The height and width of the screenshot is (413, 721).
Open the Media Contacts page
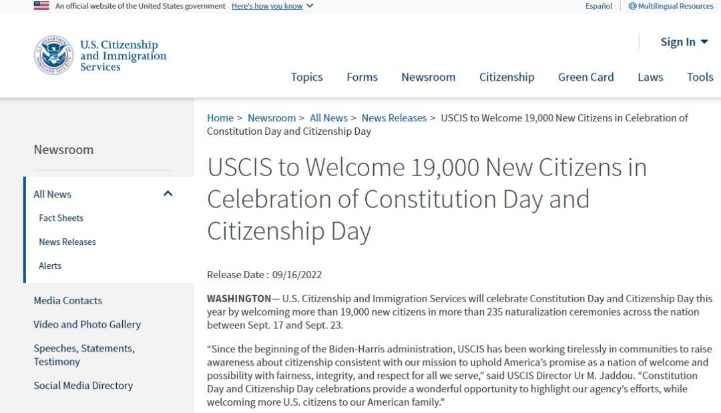coord(68,301)
